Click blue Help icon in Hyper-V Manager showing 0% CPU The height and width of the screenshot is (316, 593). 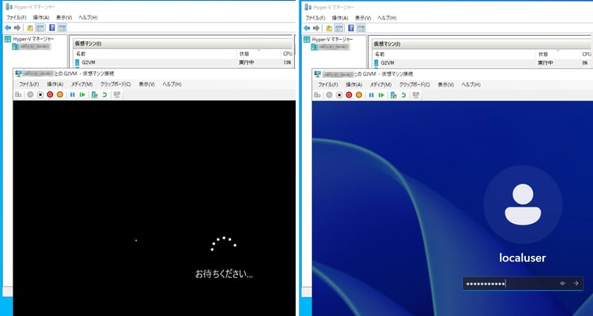coord(351,28)
